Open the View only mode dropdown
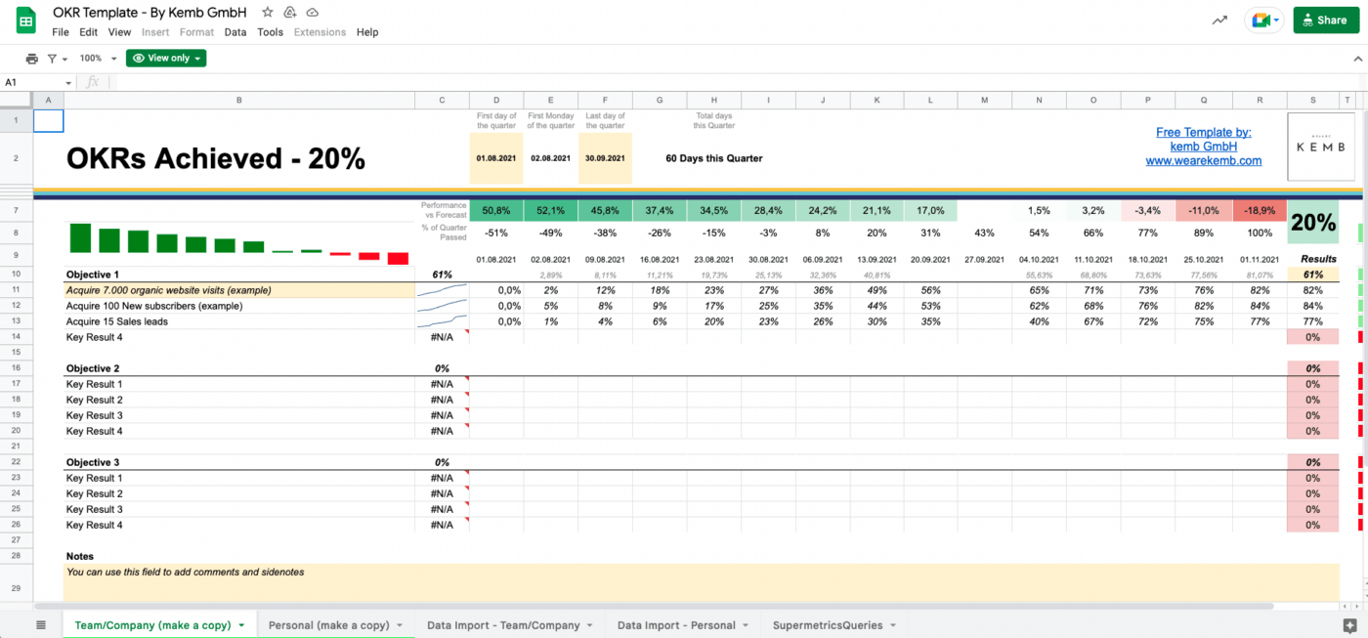 [166, 59]
